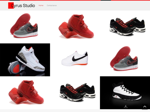150x112 pixels.
Task: Open the Home menu link
Action: (41, 6)
